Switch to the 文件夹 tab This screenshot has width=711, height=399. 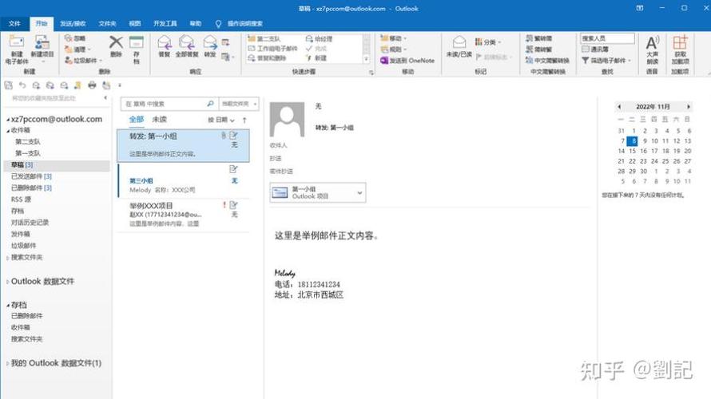108,24
